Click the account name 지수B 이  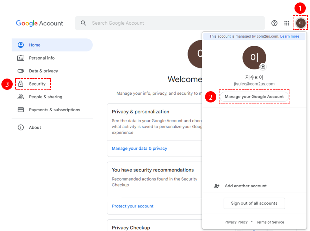pyautogui.click(x=254, y=77)
